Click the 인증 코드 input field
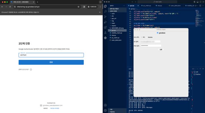Screen dimensions: 205x113 pyautogui.click(x=51, y=55)
